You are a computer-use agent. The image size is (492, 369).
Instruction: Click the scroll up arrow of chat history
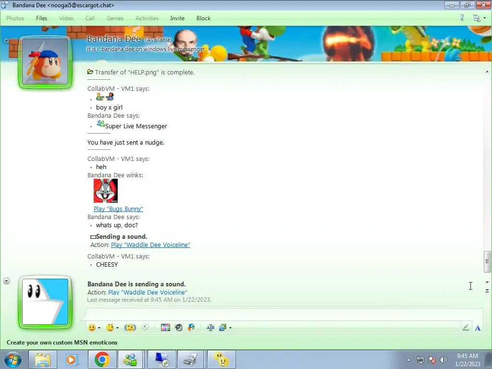(487, 72)
